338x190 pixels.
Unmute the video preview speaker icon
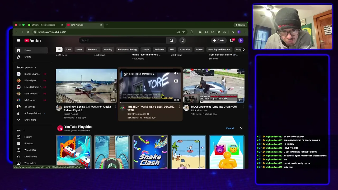(x=176, y=73)
